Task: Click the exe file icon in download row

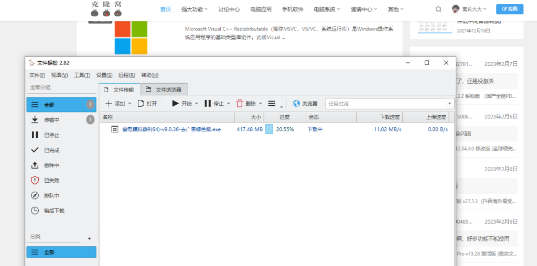Action: [115, 129]
